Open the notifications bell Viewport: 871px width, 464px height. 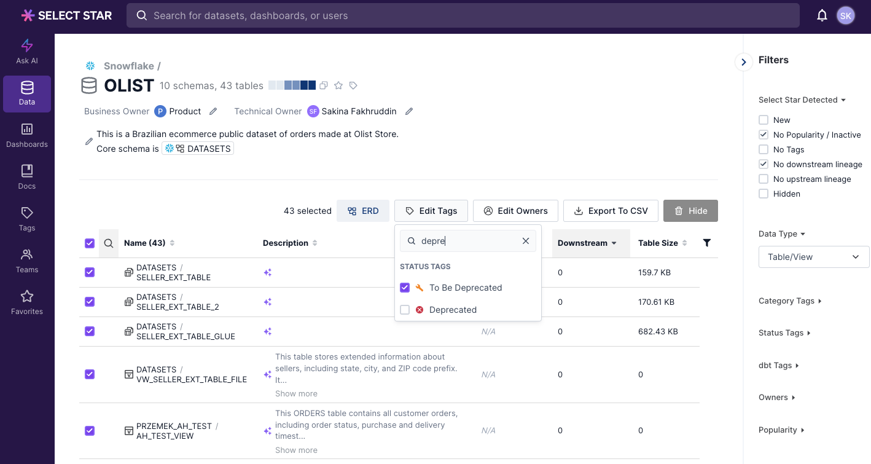click(x=822, y=16)
